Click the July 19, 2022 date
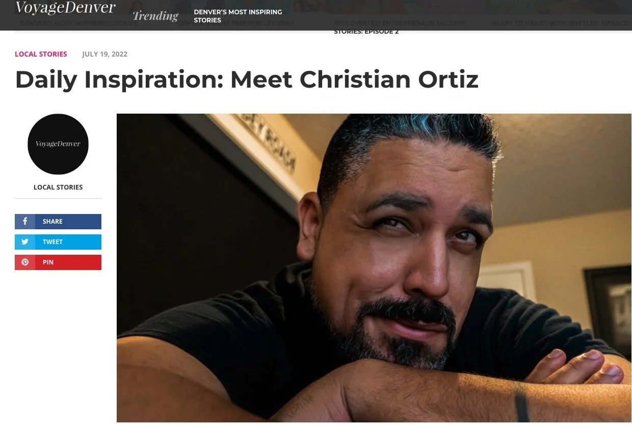Viewport: 632px width, 427px height. 104,54
